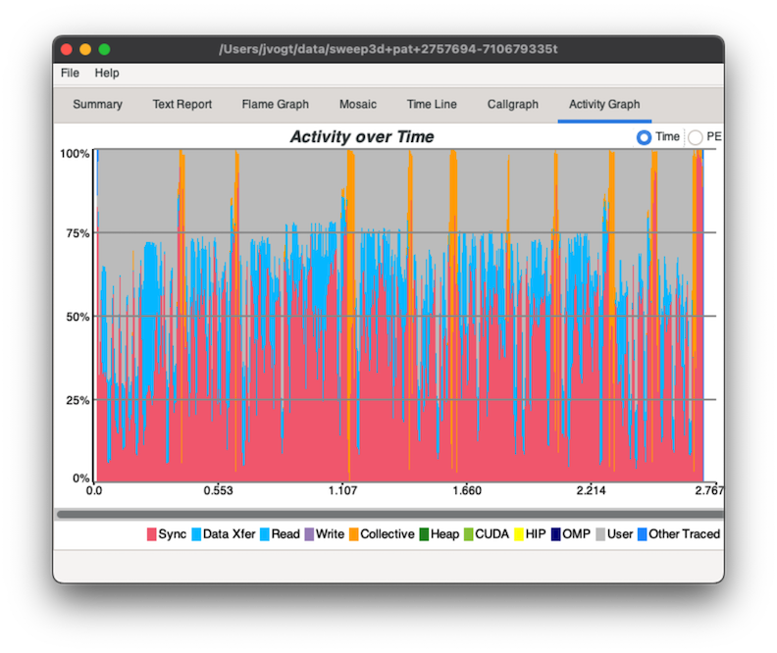Click the 1.107 x-axis label
The image size is (777, 653).
pyautogui.click(x=343, y=490)
